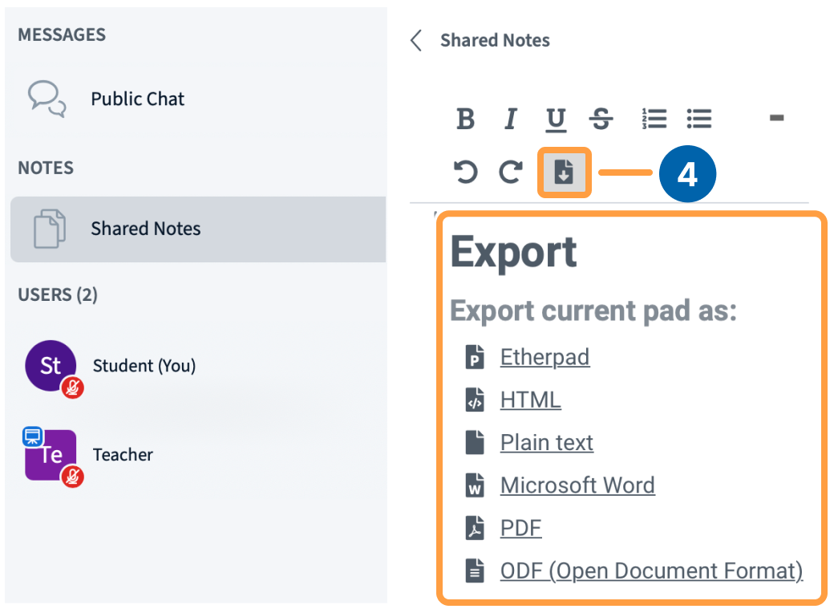Select Shared Notes in the NOTES section
The image size is (834, 613).
pyautogui.click(x=198, y=229)
